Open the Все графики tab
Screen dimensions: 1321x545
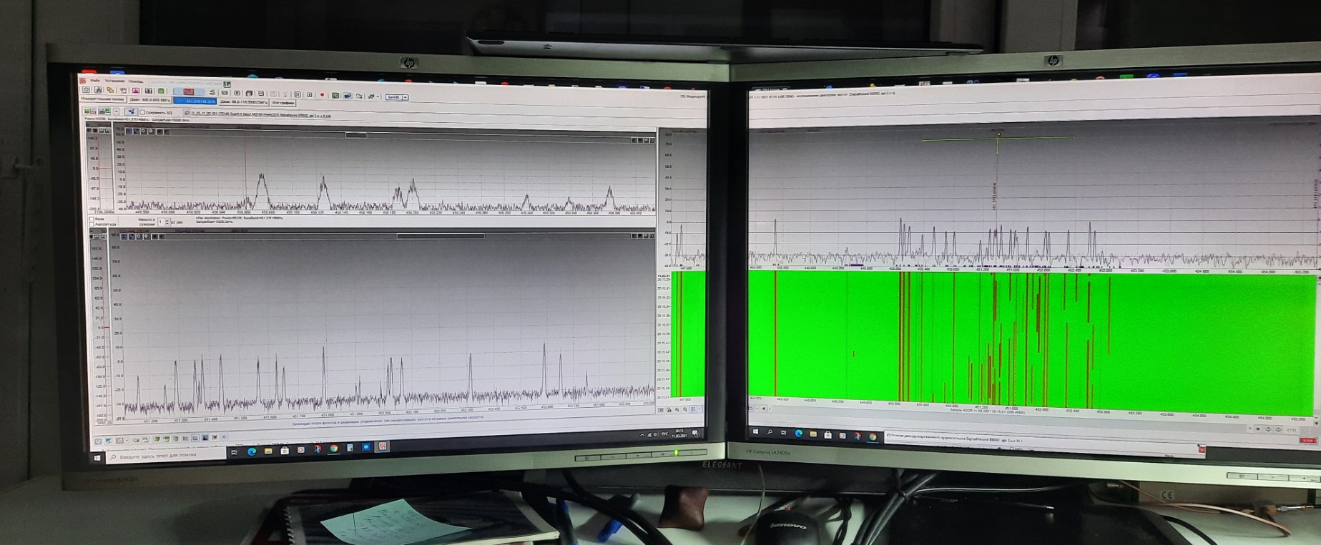click(x=283, y=103)
